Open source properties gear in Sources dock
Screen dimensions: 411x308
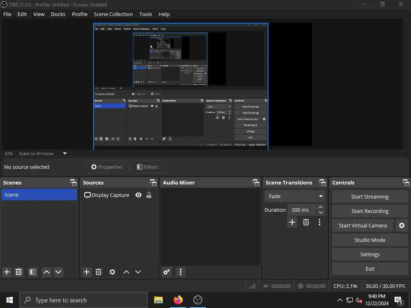point(112,272)
